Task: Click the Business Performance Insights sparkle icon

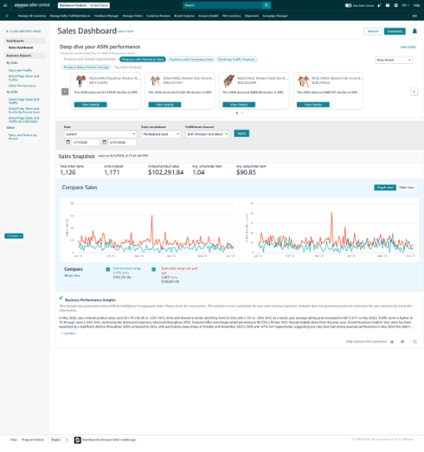Action: point(62,298)
